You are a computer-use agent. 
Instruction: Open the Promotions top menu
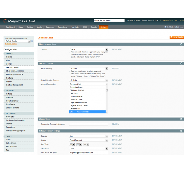point(62,27)
